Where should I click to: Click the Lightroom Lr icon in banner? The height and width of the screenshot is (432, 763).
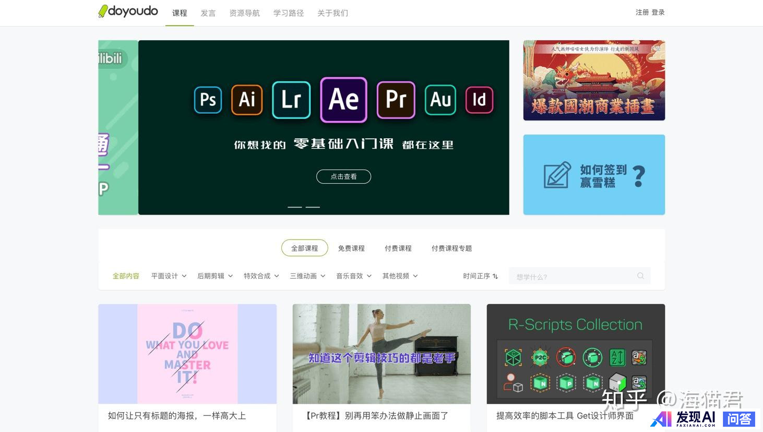pyautogui.click(x=291, y=100)
